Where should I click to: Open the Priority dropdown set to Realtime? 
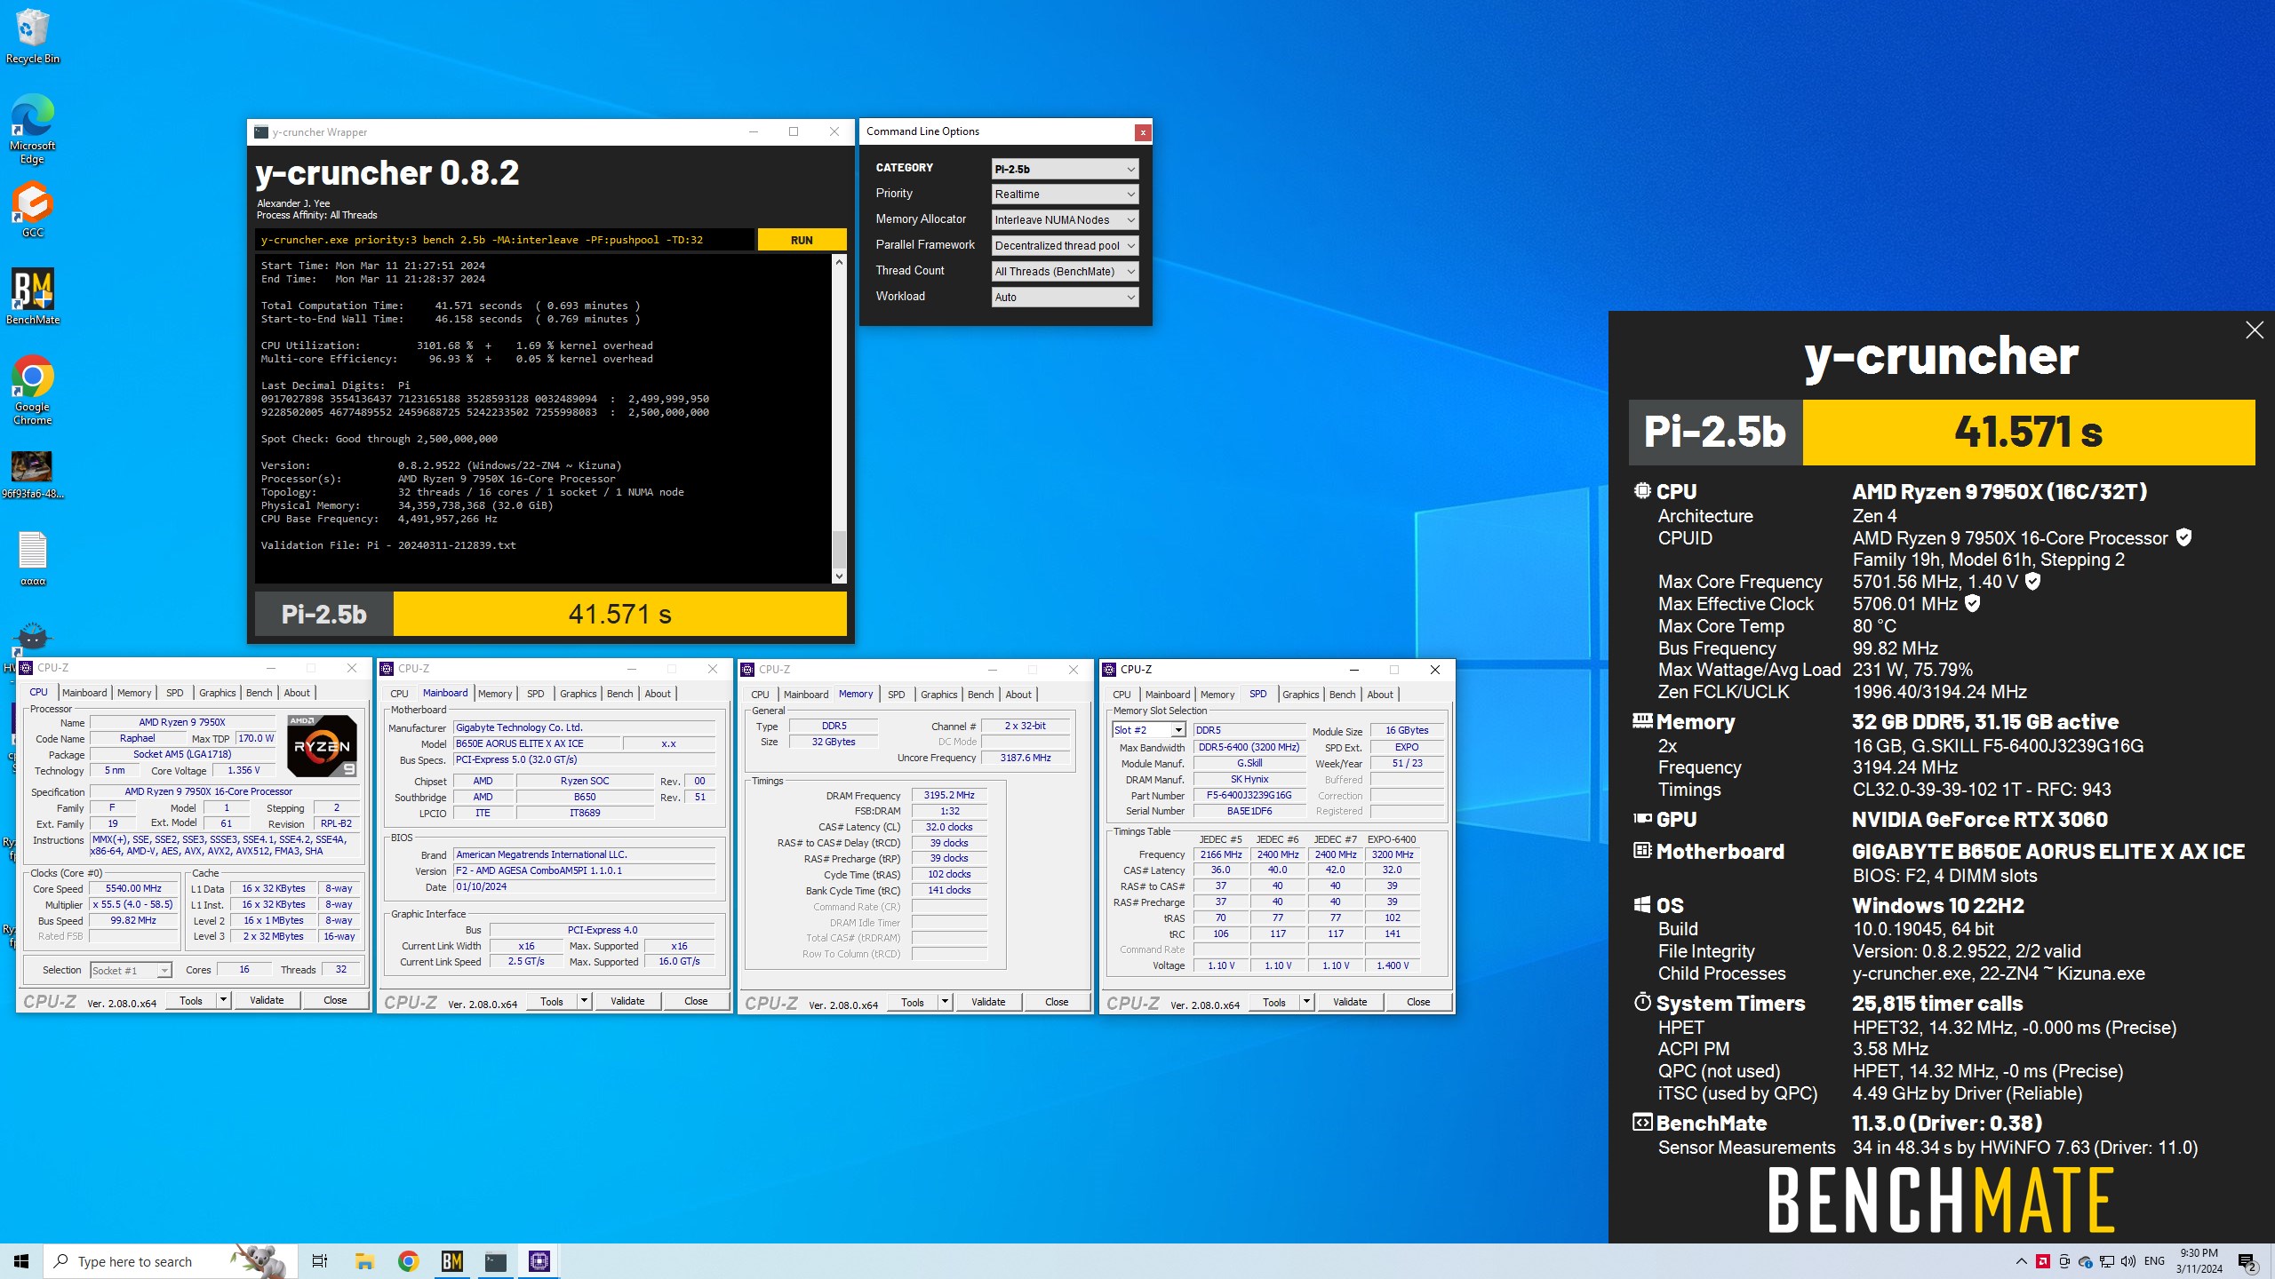coord(1065,195)
